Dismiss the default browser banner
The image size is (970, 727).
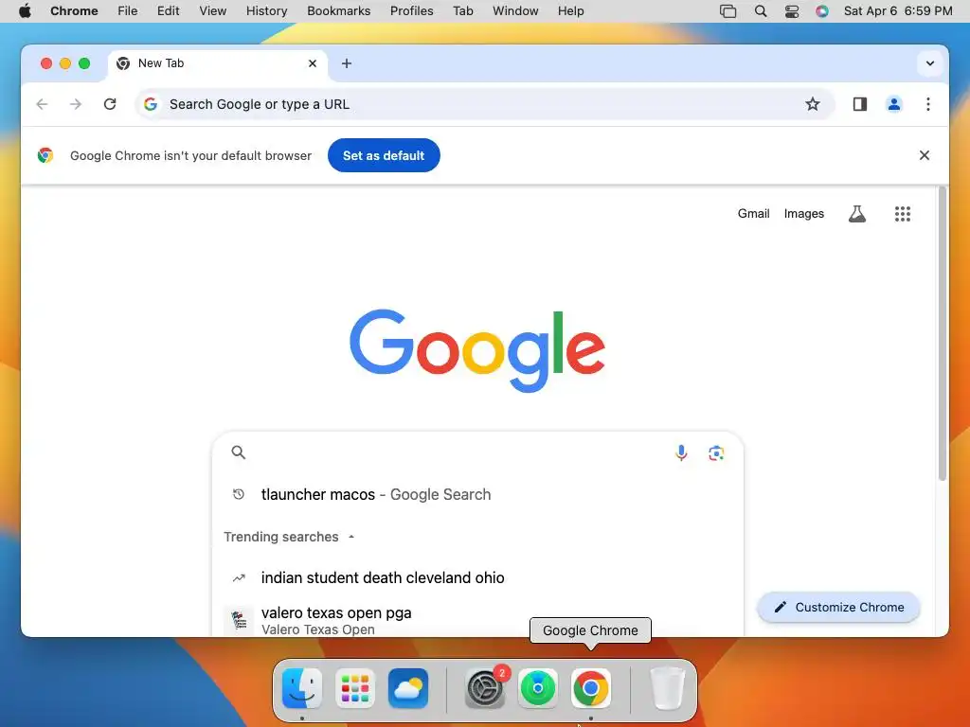coord(925,155)
